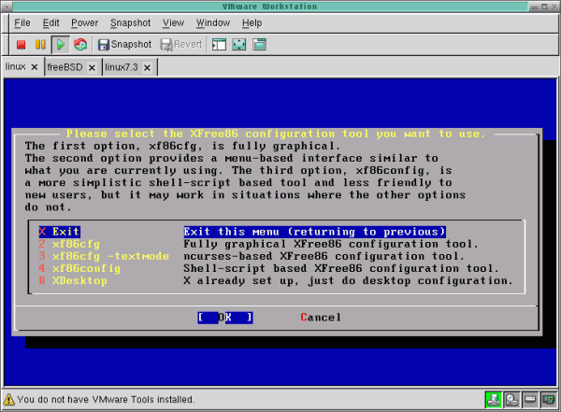
Task: Select the X Exit menu entry
Action: tap(60, 232)
